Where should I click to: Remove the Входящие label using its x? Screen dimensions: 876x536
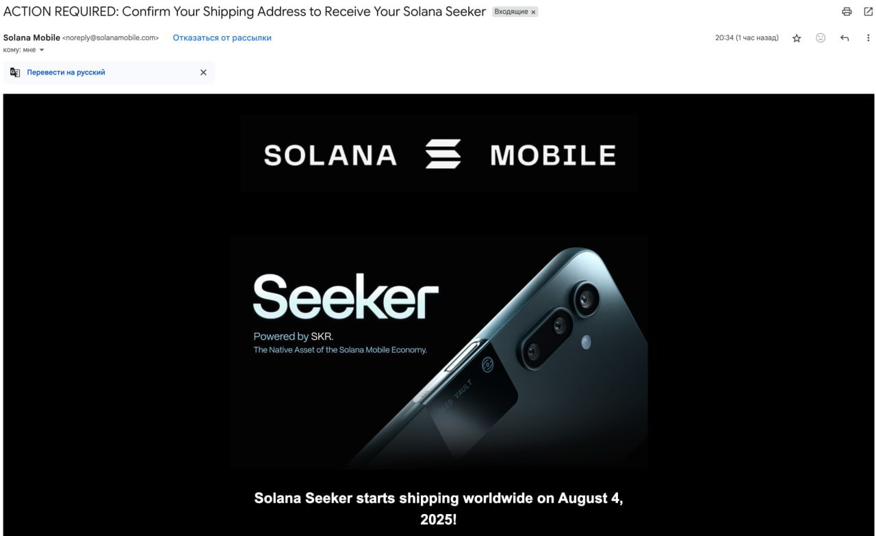pos(533,12)
